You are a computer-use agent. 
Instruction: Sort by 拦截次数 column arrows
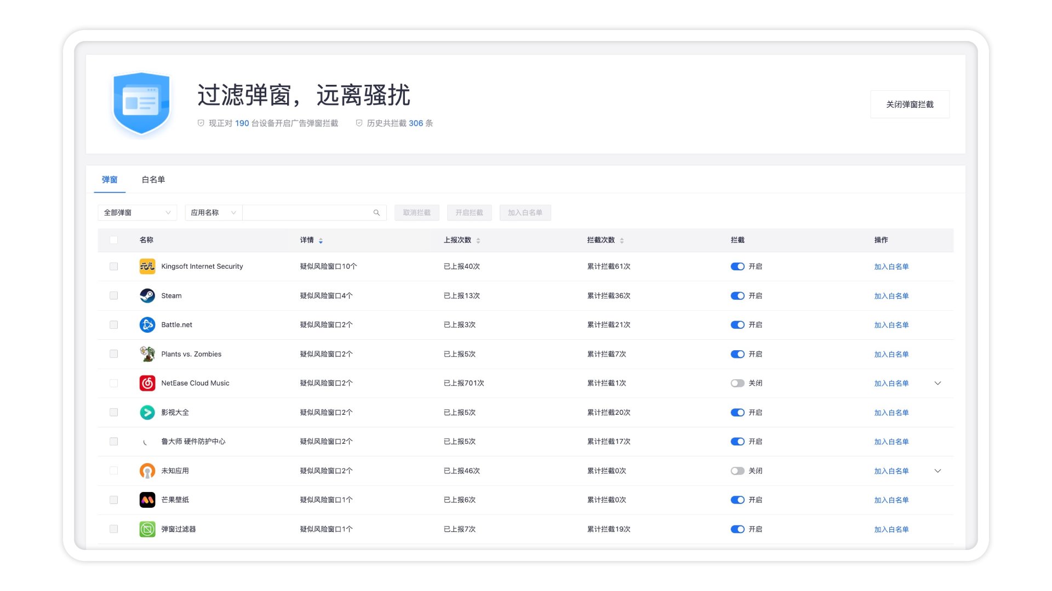[621, 240]
